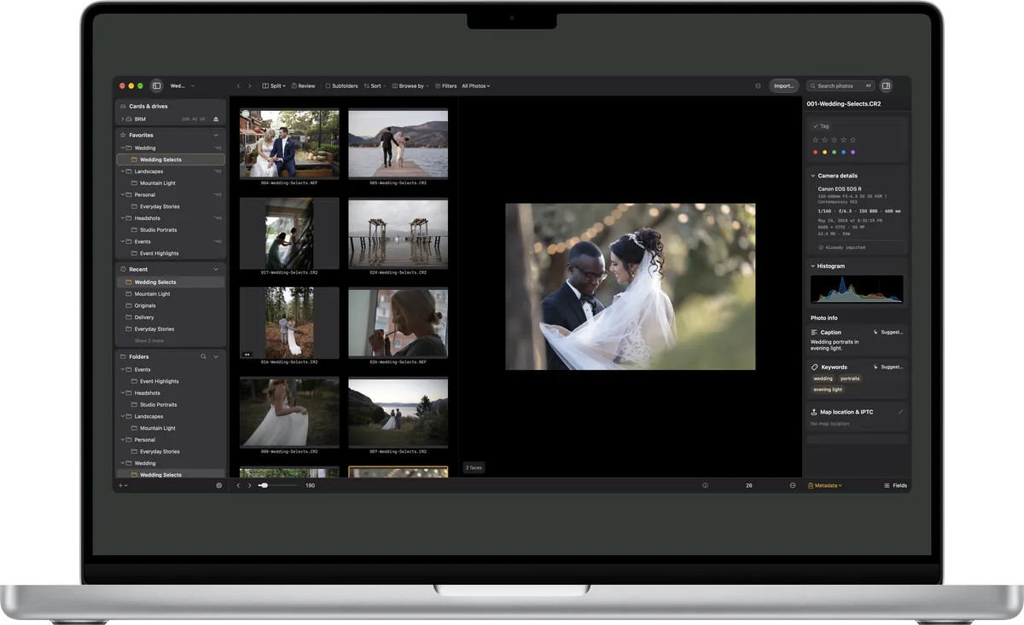Image resolution: width=1024 pixels, height=625 pixels.
Task: Click the 2 faces badge
Action: [x=474, y=468]
